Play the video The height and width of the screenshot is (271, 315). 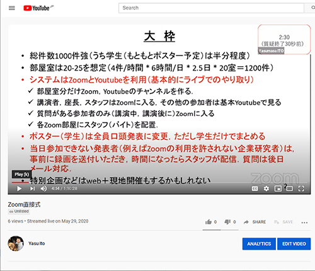click(20, 188)
